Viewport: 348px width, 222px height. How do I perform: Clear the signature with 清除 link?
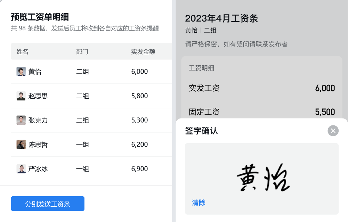(x=199, y=203)
